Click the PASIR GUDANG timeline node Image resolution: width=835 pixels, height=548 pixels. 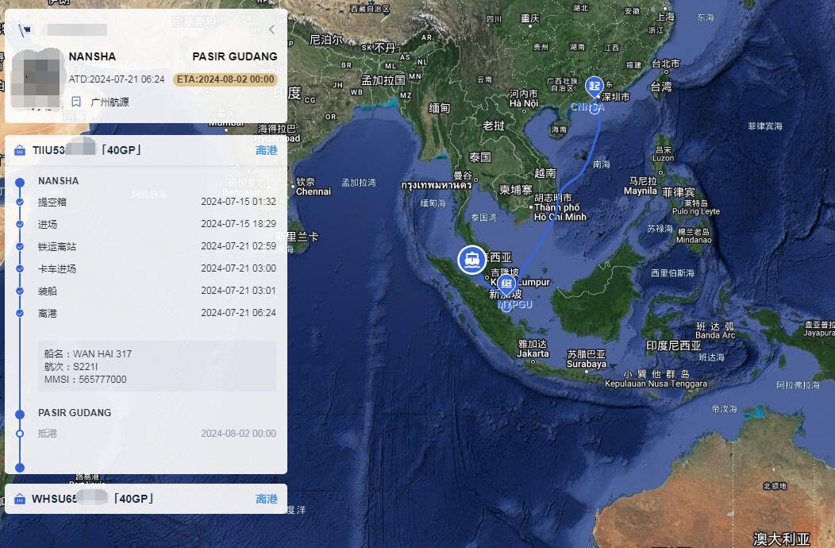pos(20,413)
